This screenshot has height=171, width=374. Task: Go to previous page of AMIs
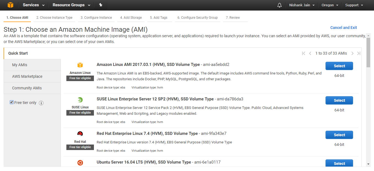[x=310, y=53]
